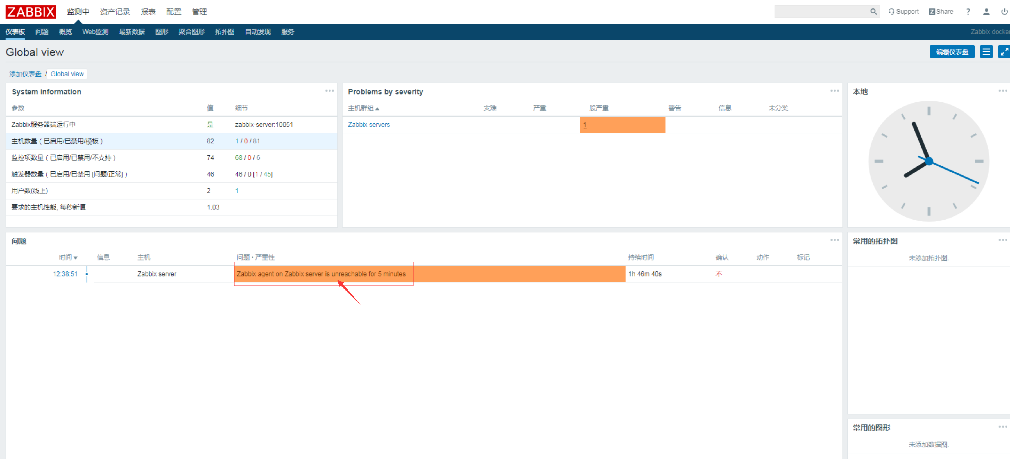Switch to the 最新数据 tab
The image size is (1010, 459).
point(132,32)
